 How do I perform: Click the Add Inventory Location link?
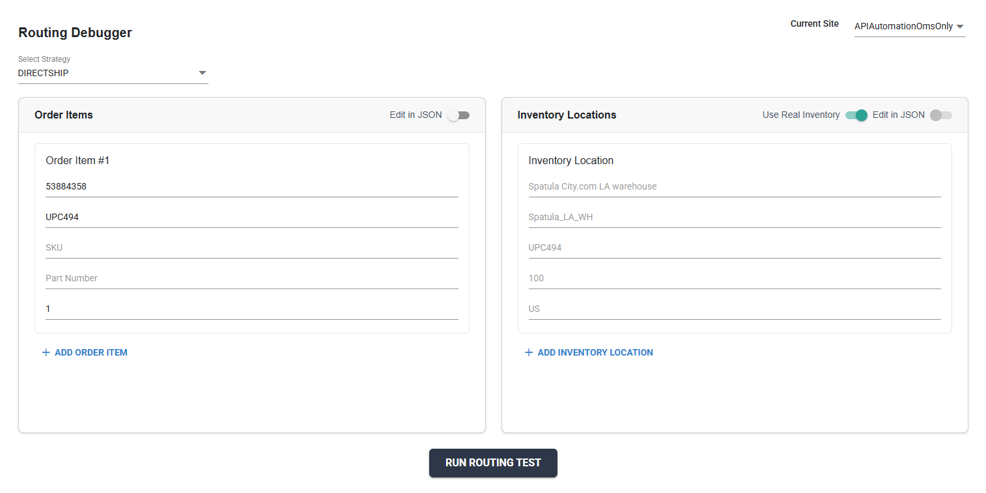(x=595, y=352)
